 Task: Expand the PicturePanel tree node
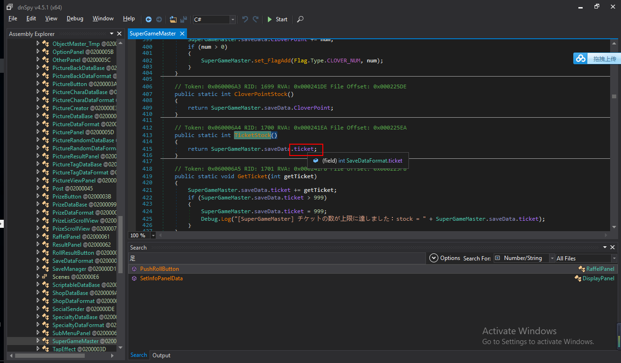[38, 132]
